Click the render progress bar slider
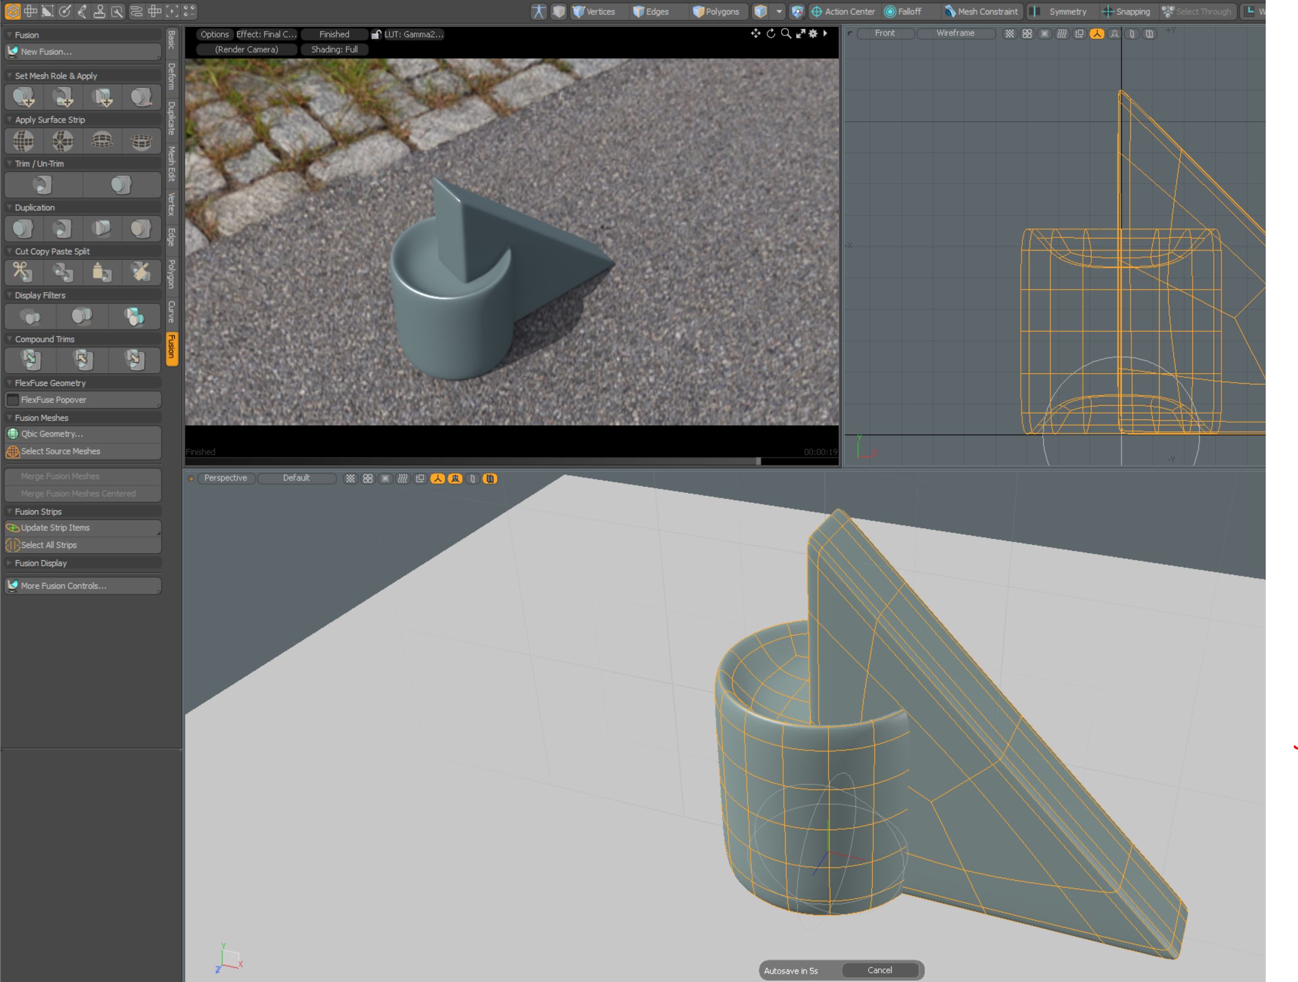The height and width of the screenshot is (982, 1298). point(758,461)
